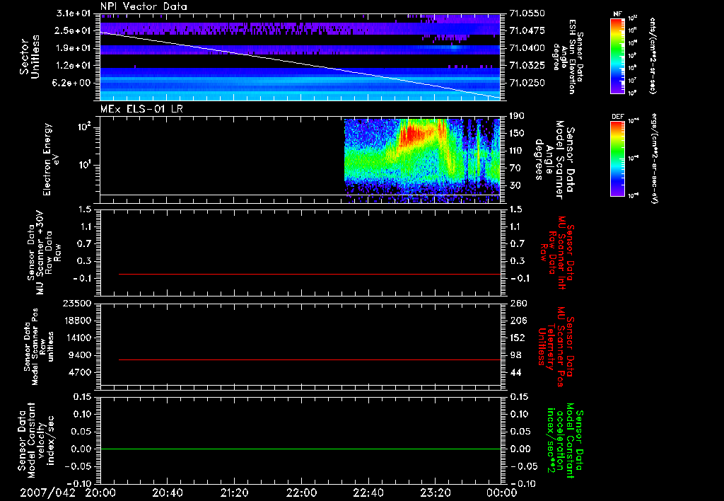Select the 'NPI Vector Data' panel title

click(x=144, y=6)
